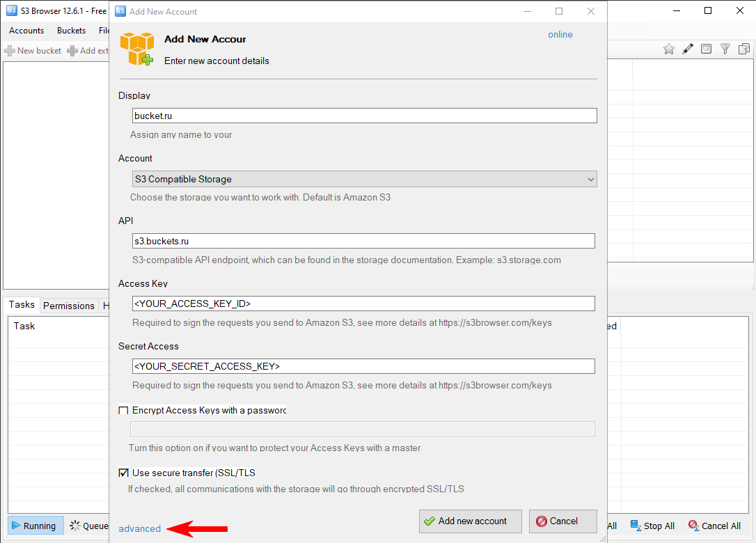This screenshot has height=543, width=756.
Task: Click the Add New Account dialog title icon
Action: pyautogui.click(x=120, y=11)
